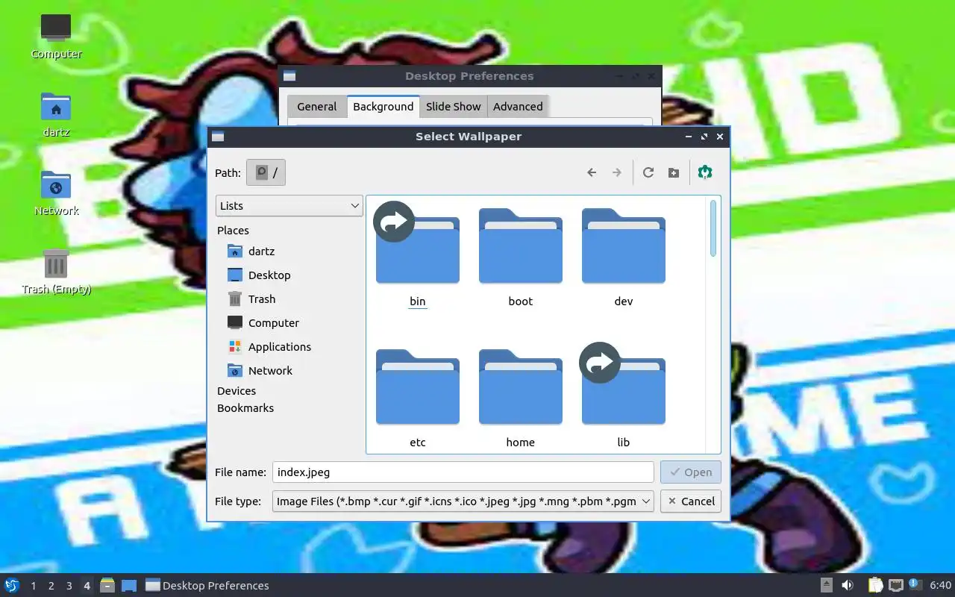
Task: Click the network connection tray icon
Action: 895,586
